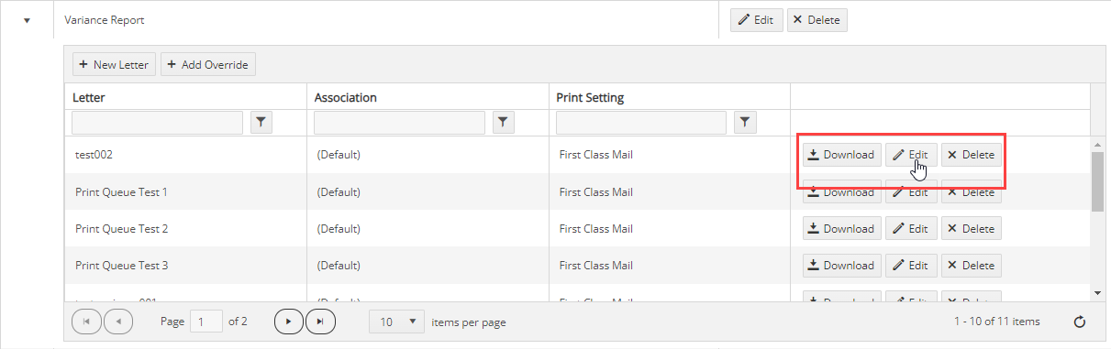Go to the first page
The image size is (1111, 349).
coord(86,322)
